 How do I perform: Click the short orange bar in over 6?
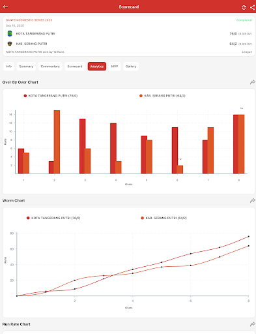point(180,170)
